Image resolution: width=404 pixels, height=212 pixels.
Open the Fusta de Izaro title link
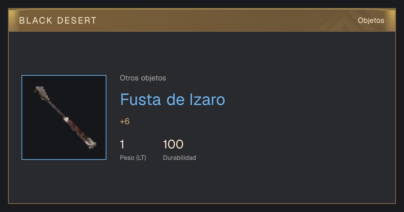(172, 100)
